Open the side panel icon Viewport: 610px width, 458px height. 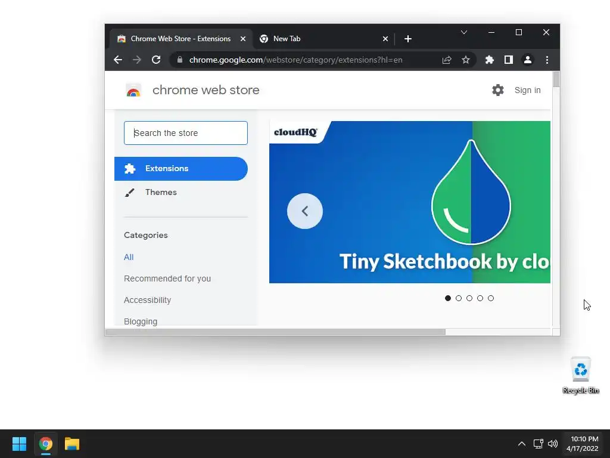[509, 60]
